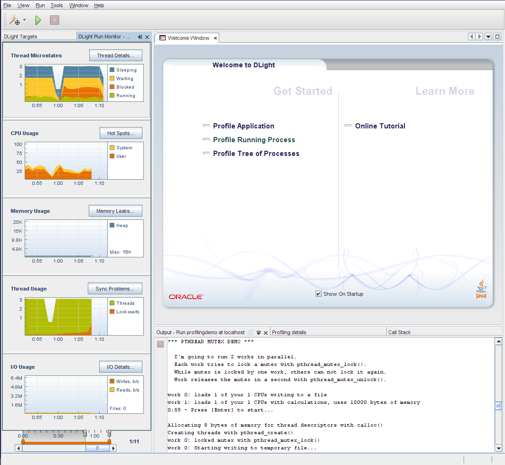This screenshot has height=465, width=505.
Task: Open the File menu
Action: click(x=7, y=6)
